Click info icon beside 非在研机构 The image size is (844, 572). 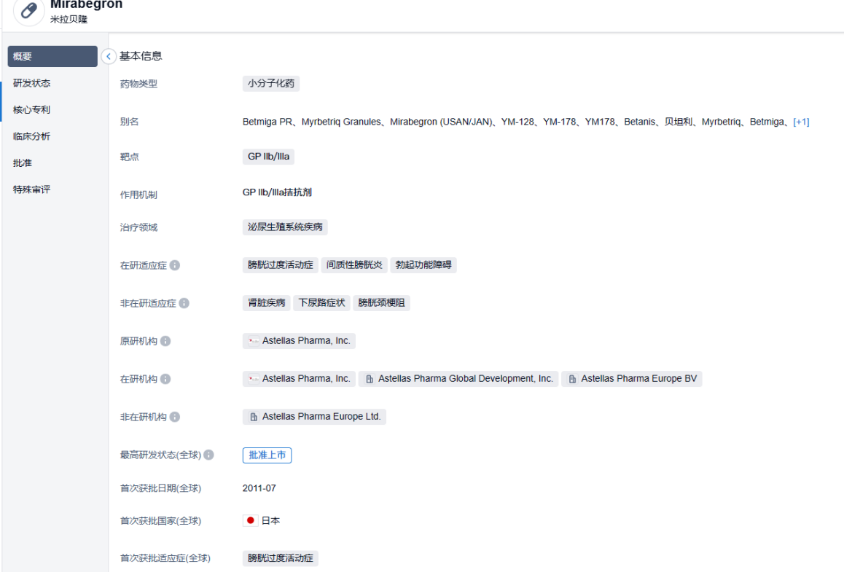[x=175, y=417]
